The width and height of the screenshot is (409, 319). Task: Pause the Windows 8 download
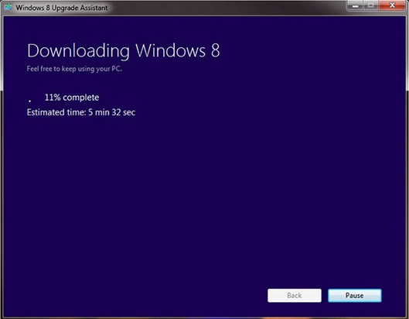(354, 296)
